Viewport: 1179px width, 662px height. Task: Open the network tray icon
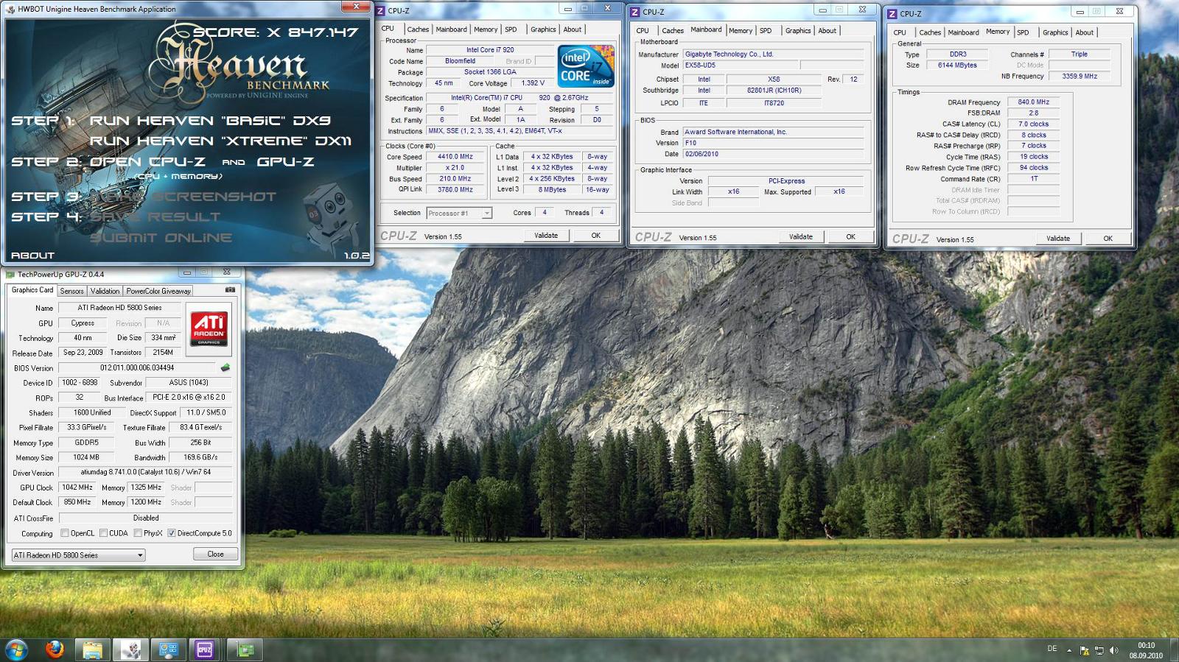1099,650
